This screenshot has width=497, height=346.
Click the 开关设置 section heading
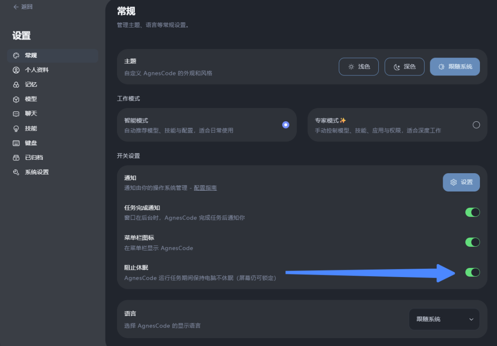pyautogui.click(x=128, y=156)
